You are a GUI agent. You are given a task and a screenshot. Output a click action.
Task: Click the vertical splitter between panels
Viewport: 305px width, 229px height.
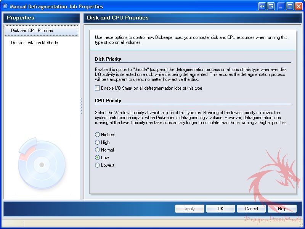(81, 106)
